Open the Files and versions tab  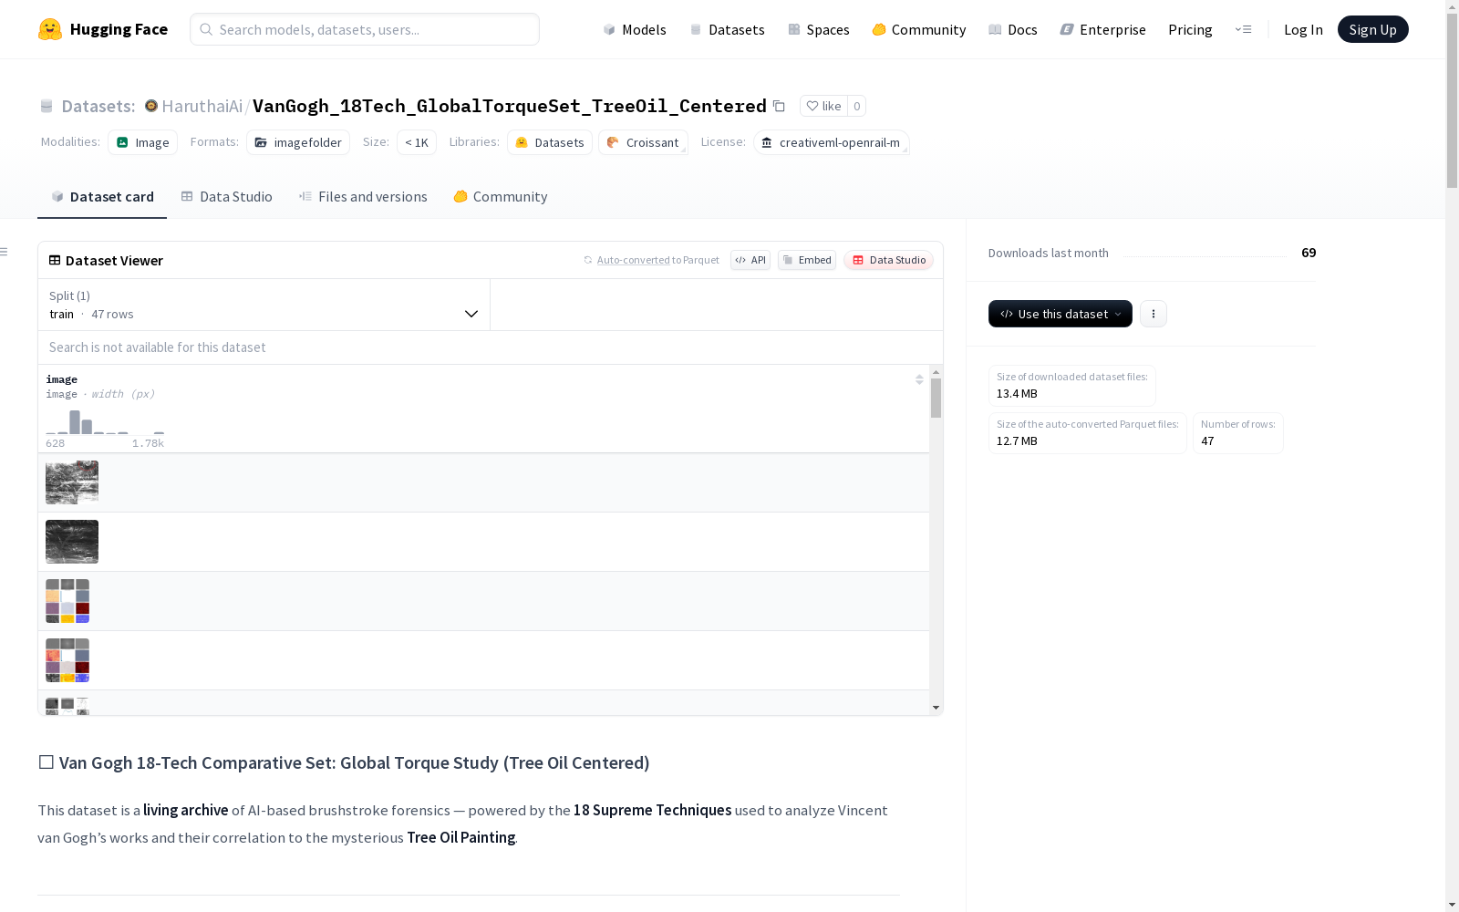coord(363,197)
